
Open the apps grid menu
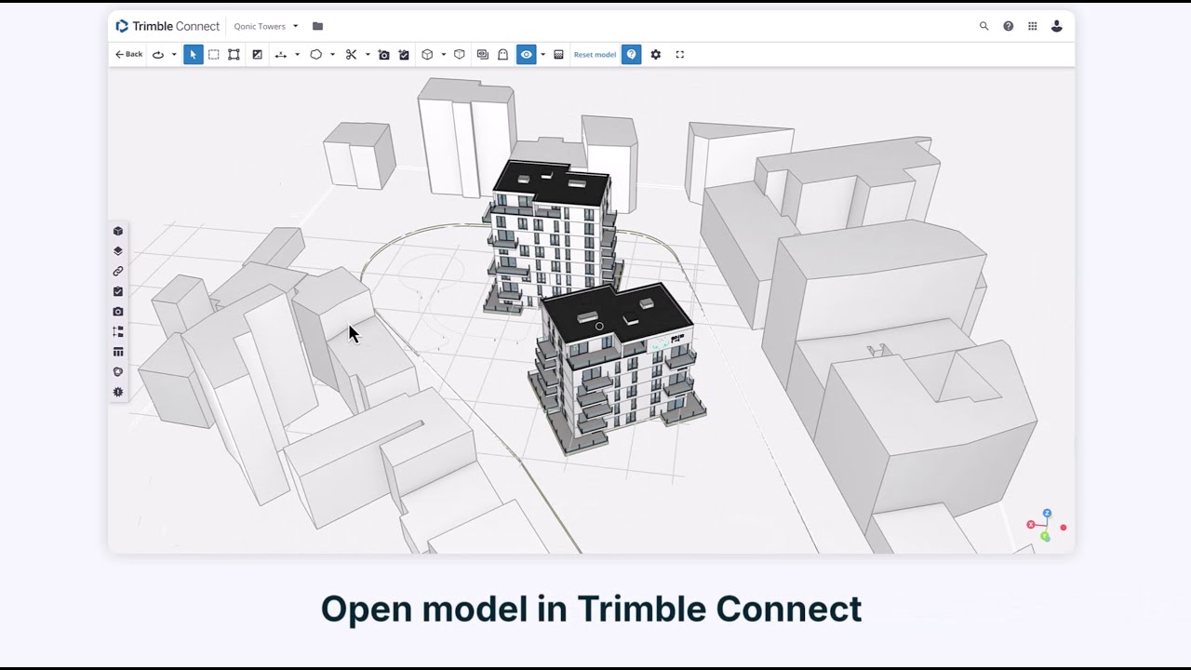pyautogui.click(x=1032, y=26)
